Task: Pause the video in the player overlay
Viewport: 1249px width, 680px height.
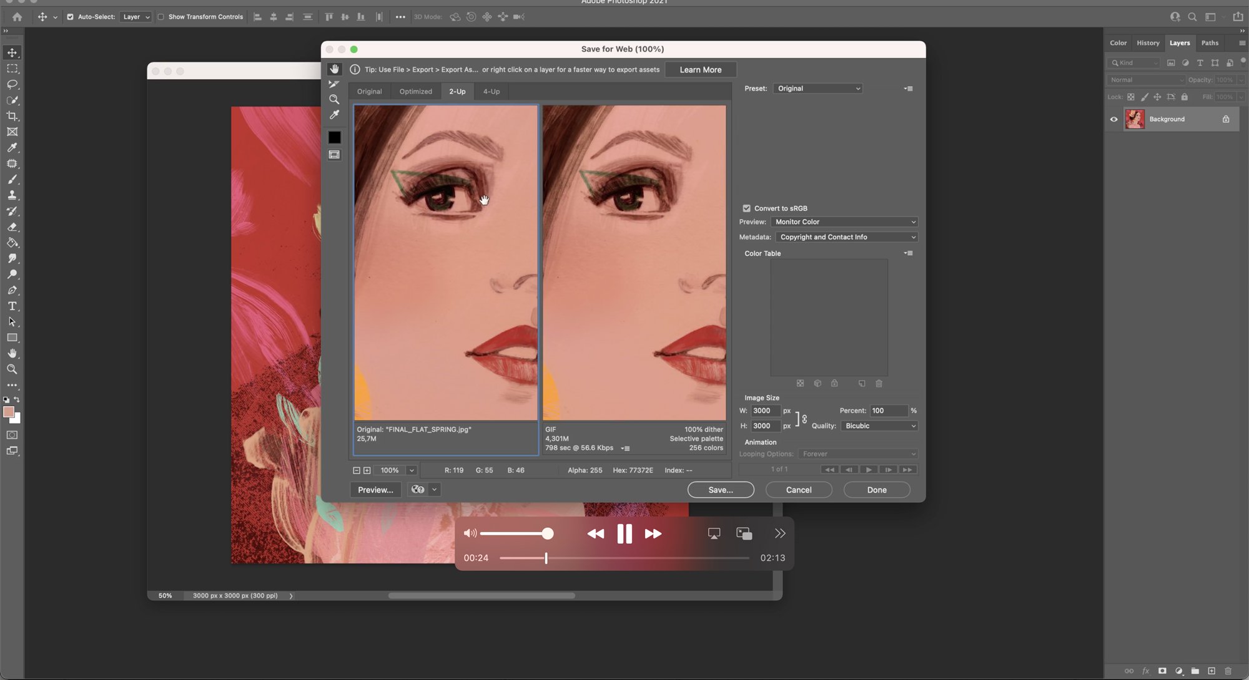Action: coord(624,534)
